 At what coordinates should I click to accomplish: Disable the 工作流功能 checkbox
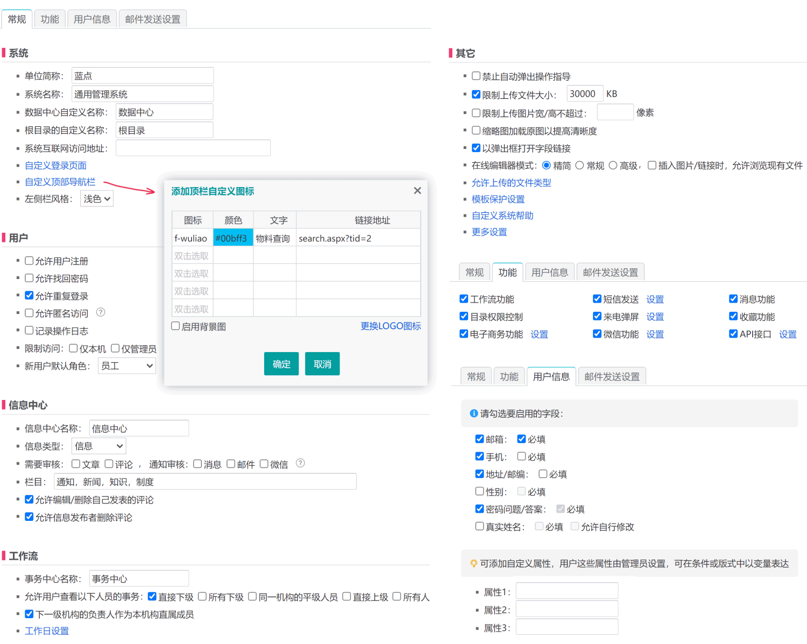464,298
